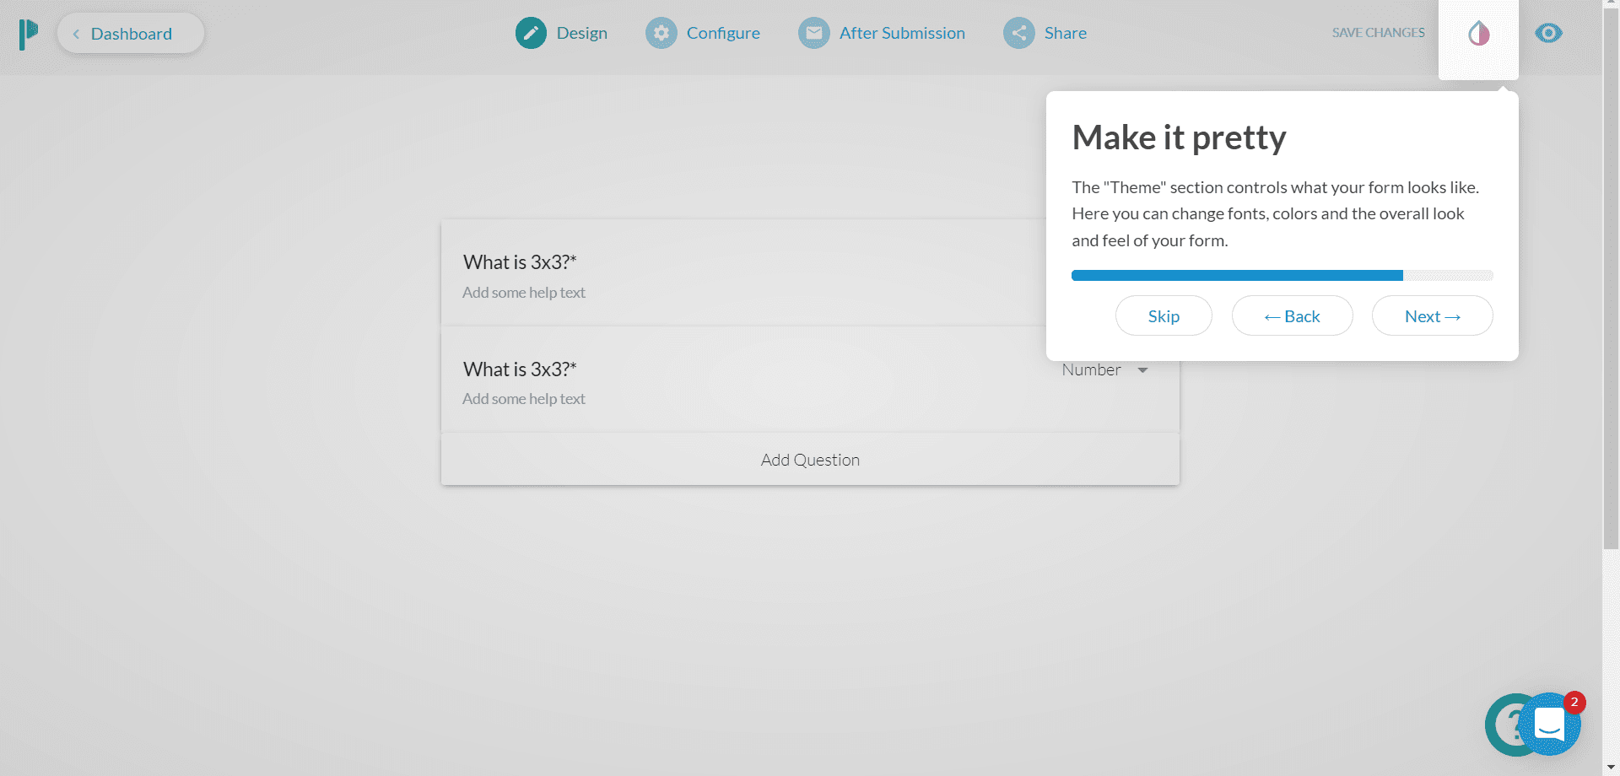Skip the onboarding tour
The image size is (1620, 776).
point(1164,315)
